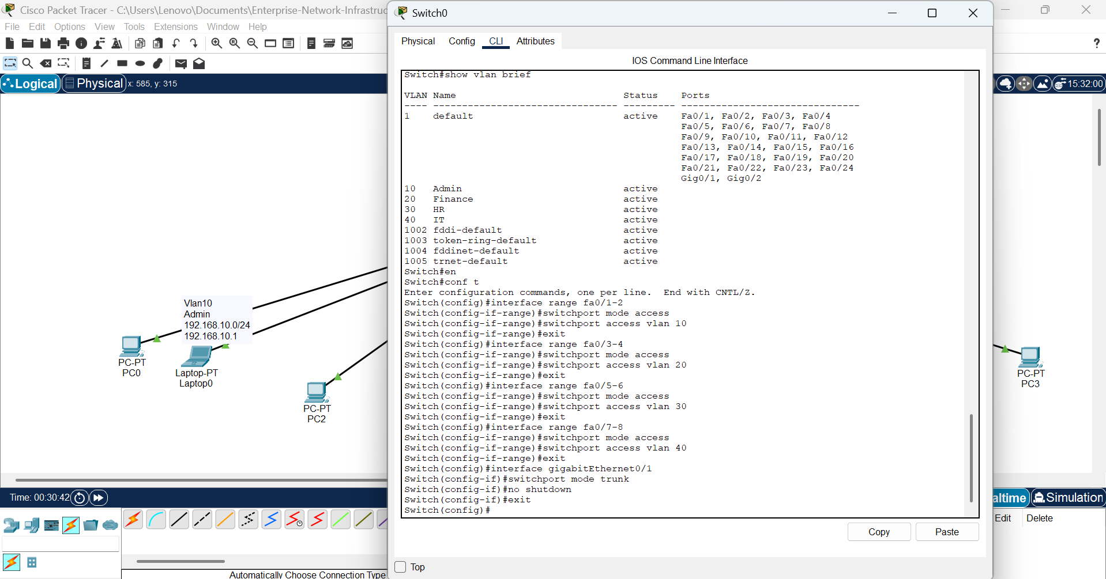Click the Copy icon in main toolbar
Image resolution: width=1106 pixels, height=579 pixels.
pyautogui.click(x=140, y=43)
